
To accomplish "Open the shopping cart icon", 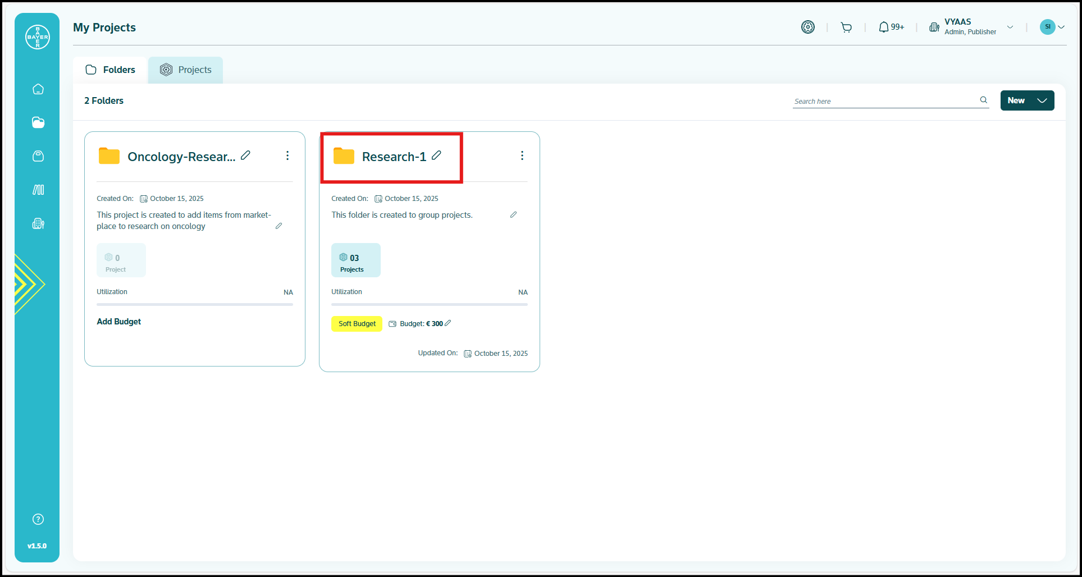I will coord(846,28).
